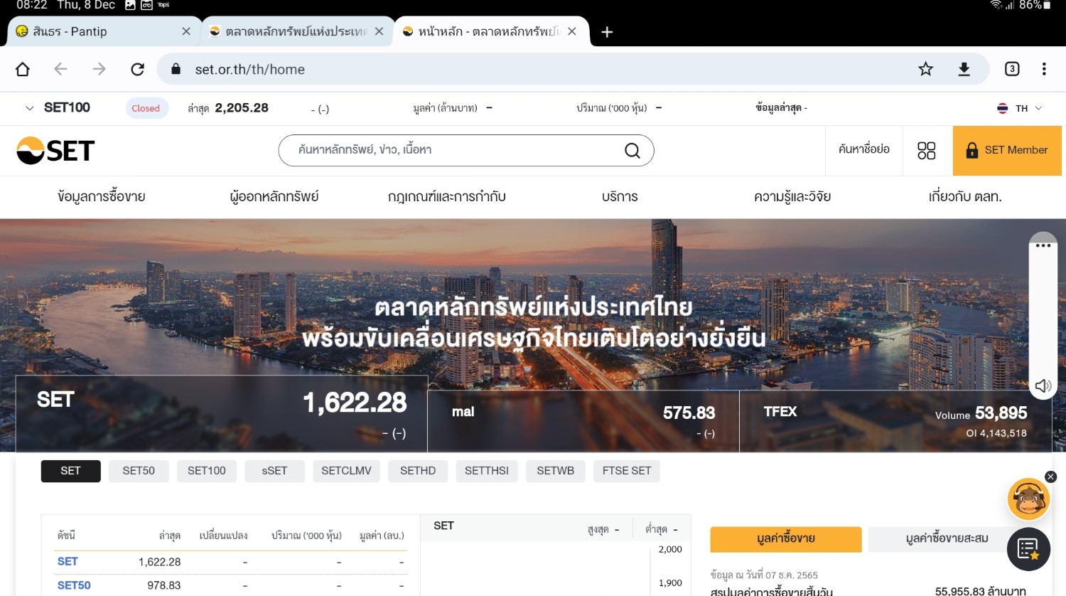This screenshot has width=1066, height=596.
Task: Open TH language selector
Action: [x=1019, y=108]
